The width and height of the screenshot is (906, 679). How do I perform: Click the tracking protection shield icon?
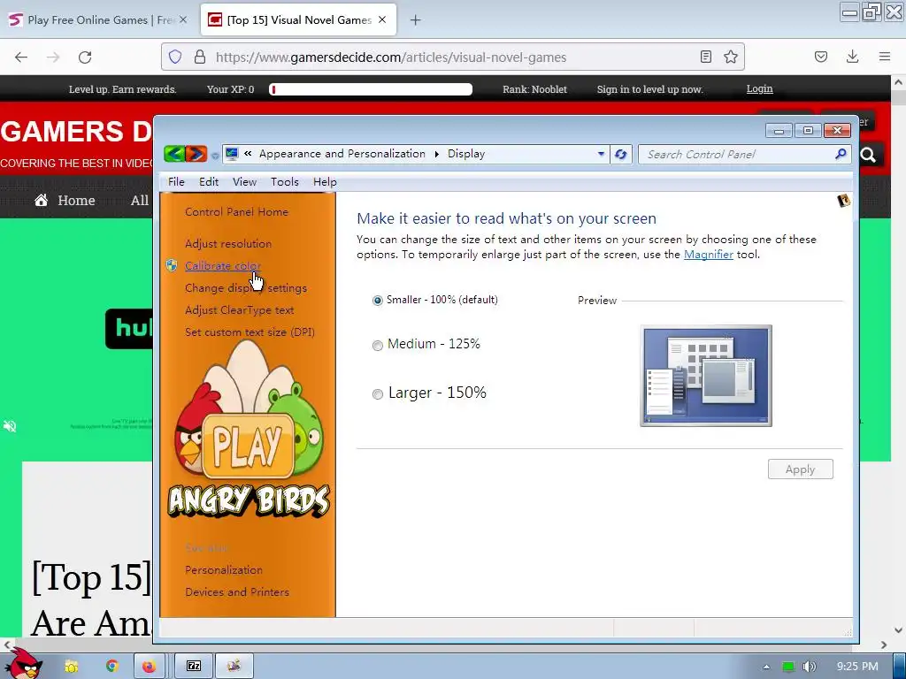click(x=175, y=57)
